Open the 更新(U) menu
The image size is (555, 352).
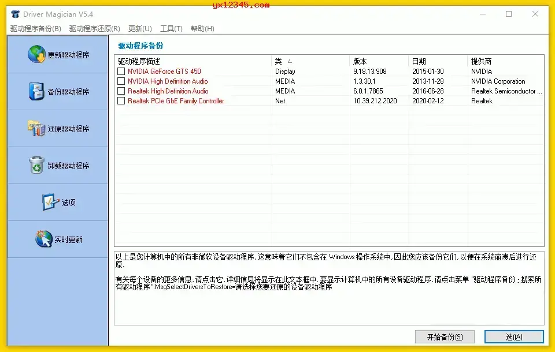point(140,29)
